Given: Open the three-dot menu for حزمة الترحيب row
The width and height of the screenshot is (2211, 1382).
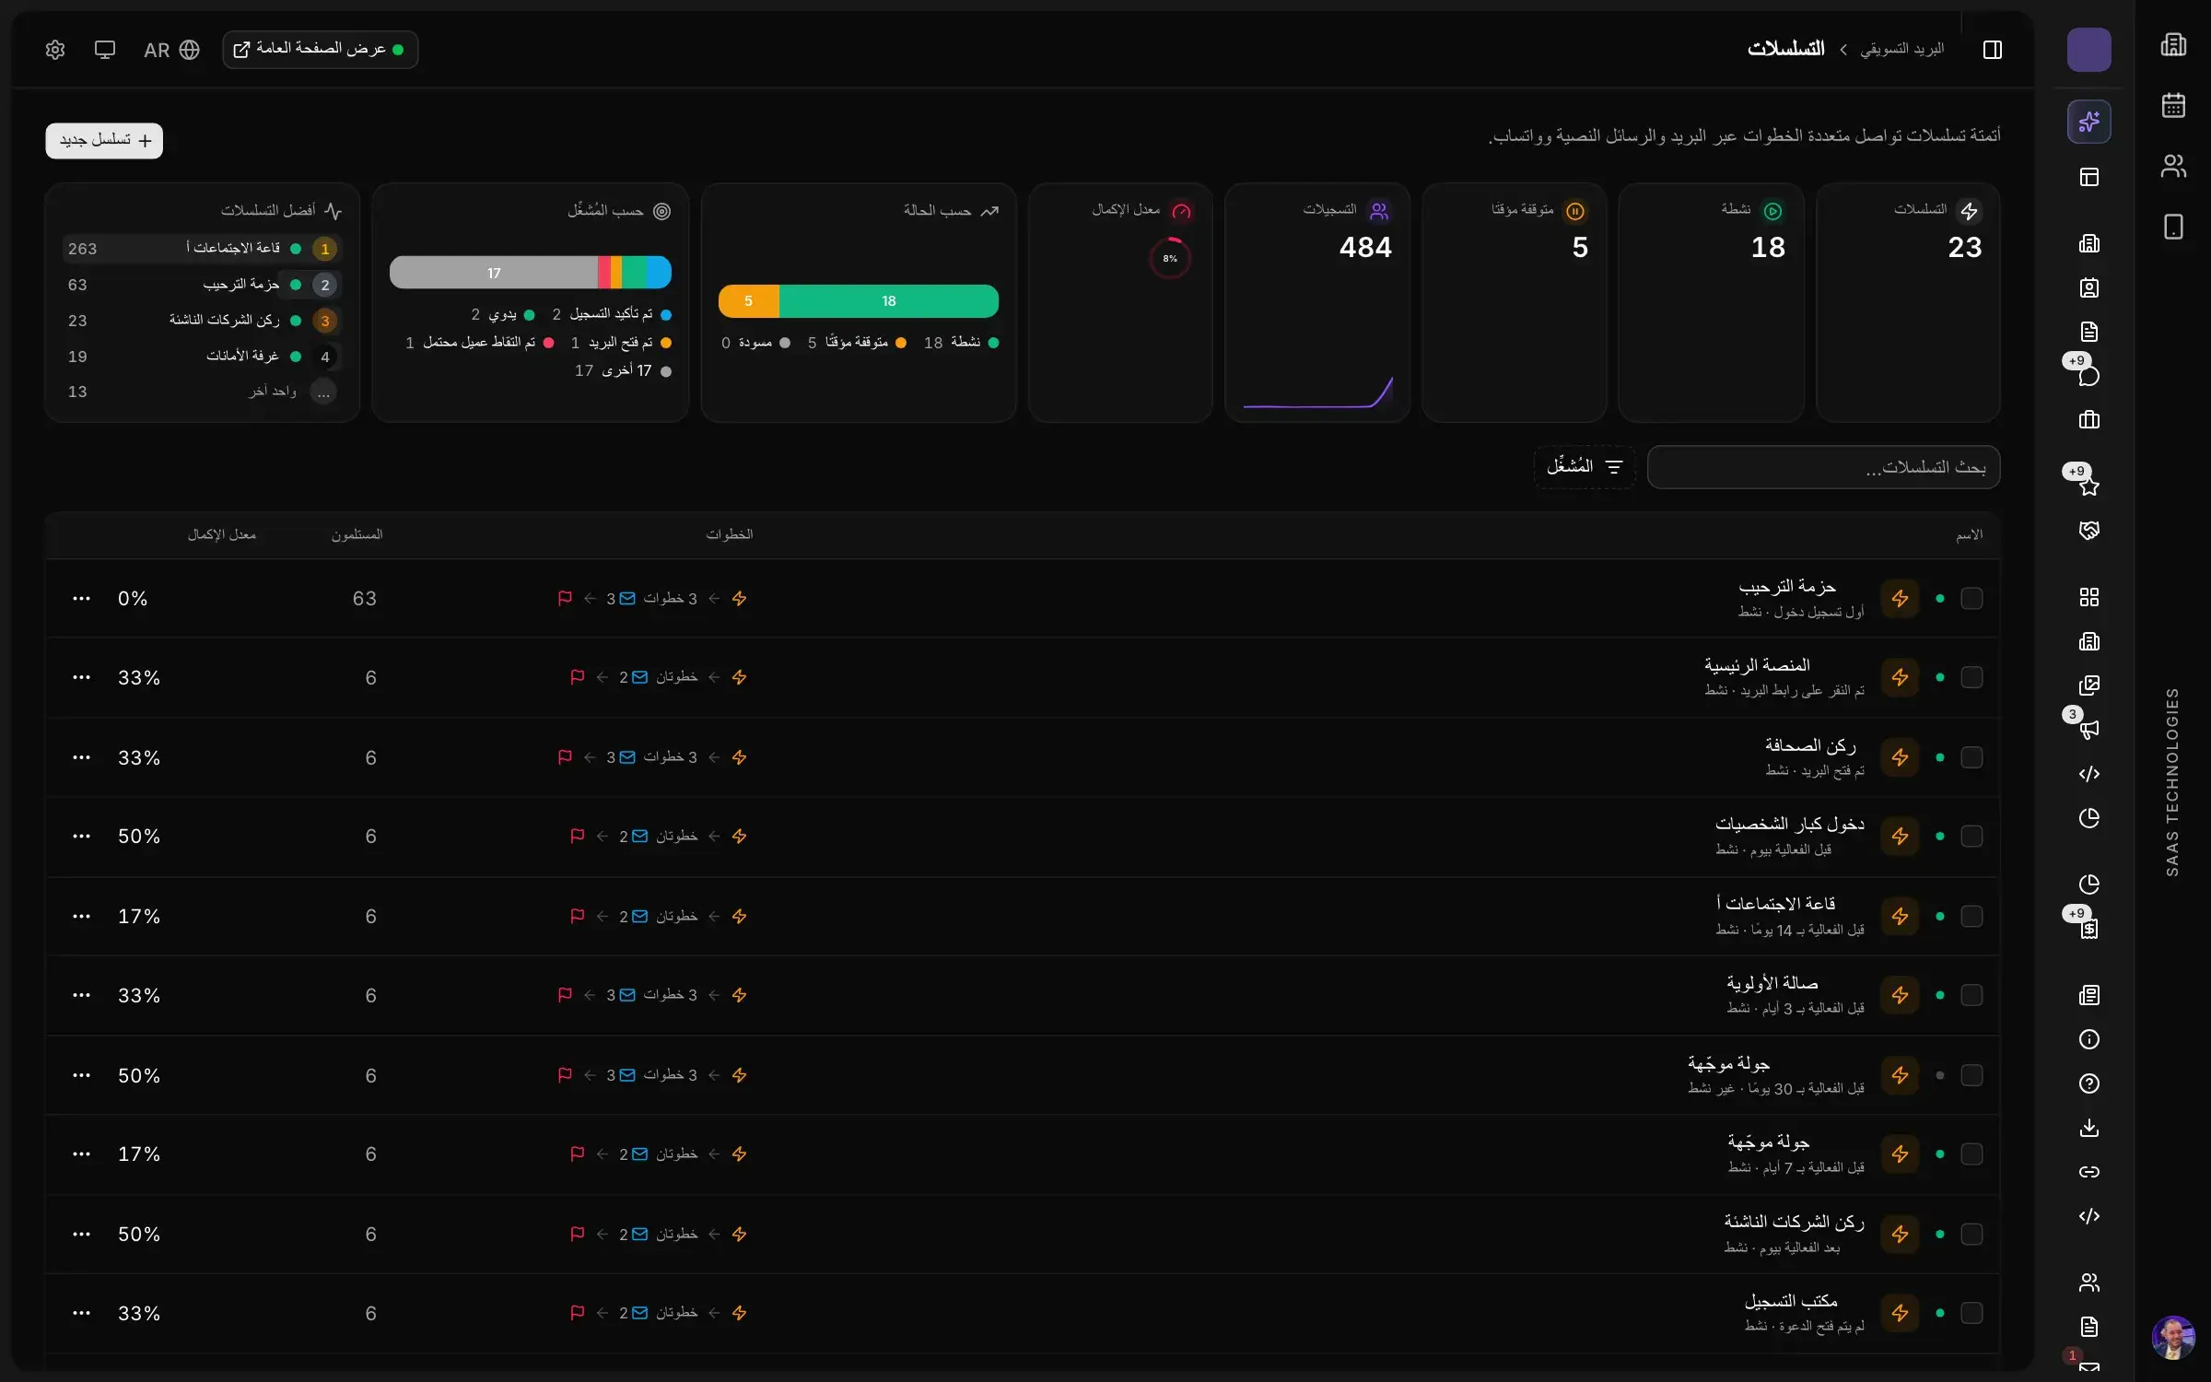Looking at the screenshot, I should coord(81,599).
